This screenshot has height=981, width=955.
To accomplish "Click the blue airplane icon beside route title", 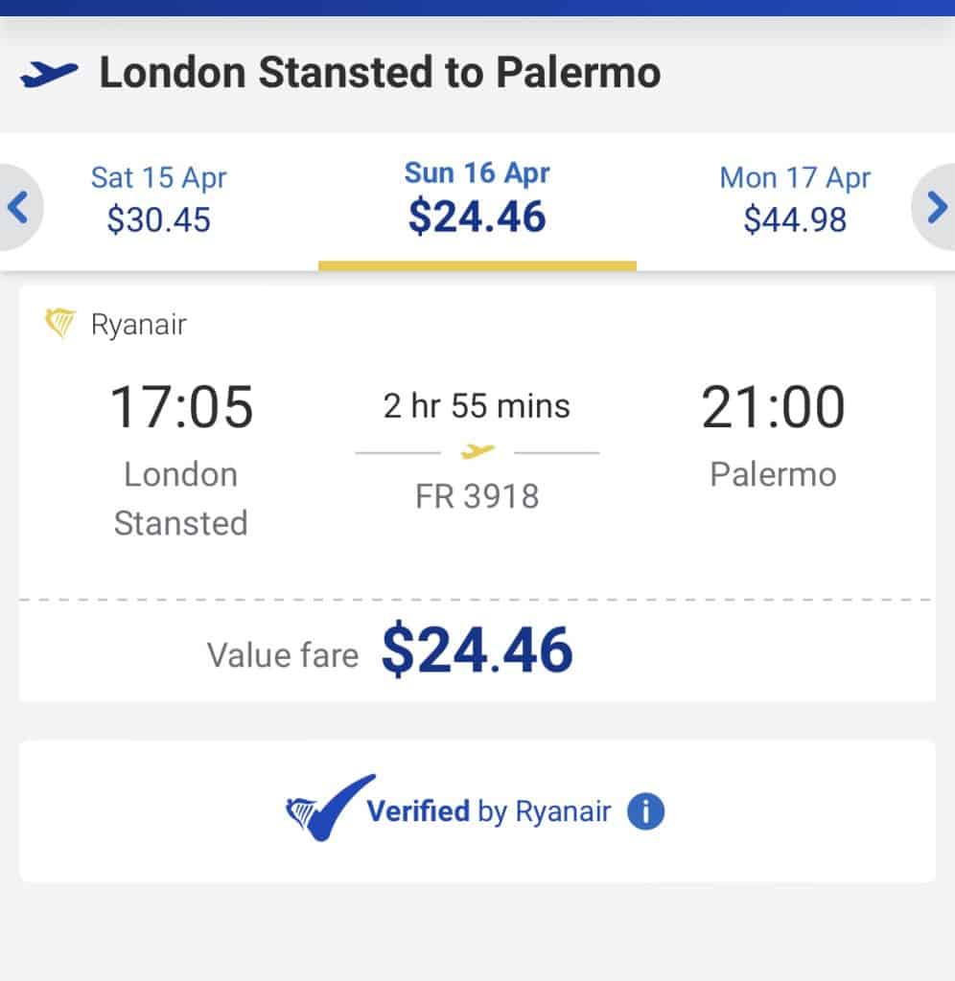I will click(x=49, y=74).
